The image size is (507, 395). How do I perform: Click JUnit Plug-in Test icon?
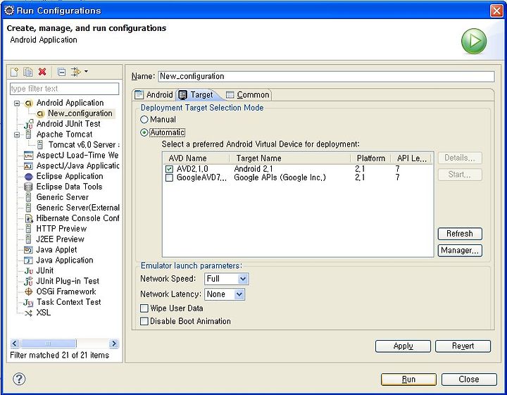[28, 281]
